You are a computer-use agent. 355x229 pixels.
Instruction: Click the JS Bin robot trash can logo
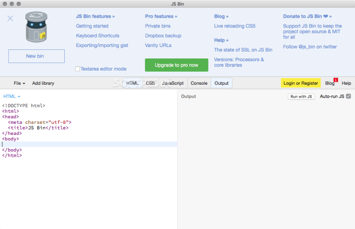pyautogui.click(x=36, y=27)
